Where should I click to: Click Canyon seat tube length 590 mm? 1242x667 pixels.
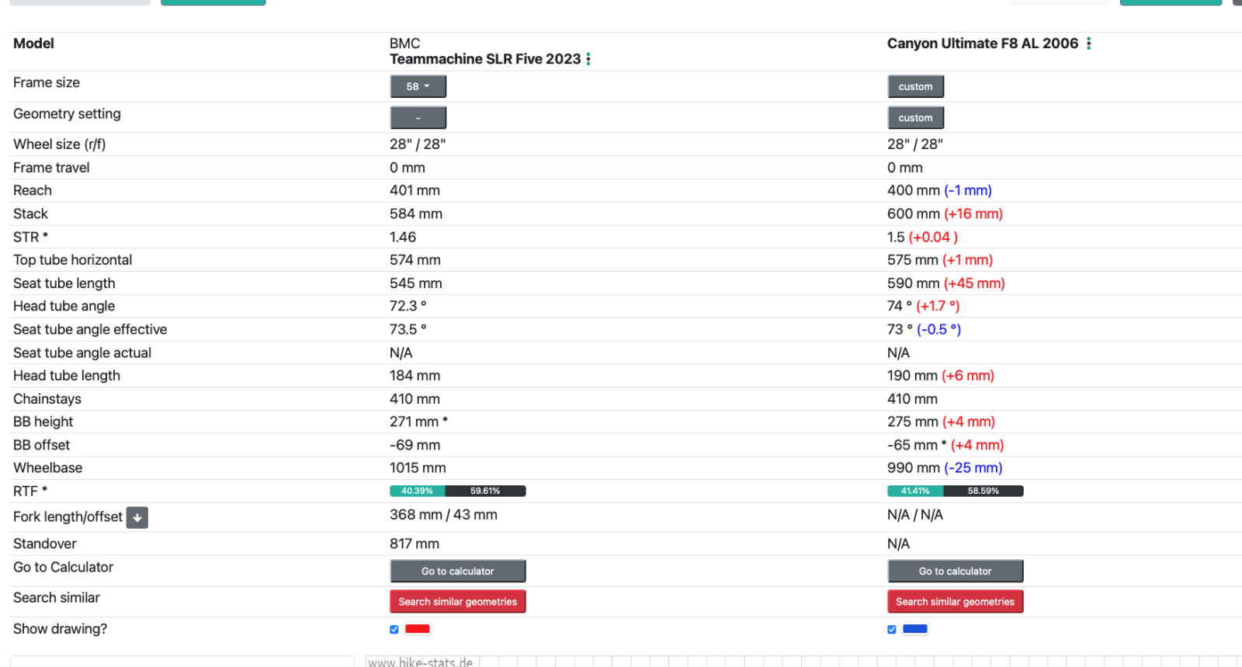coord(914,283)
